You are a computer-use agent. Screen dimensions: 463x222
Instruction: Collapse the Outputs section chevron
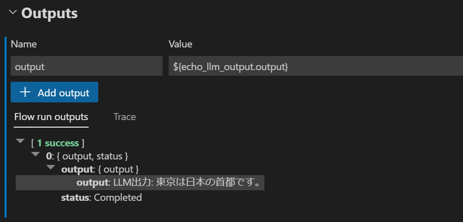point(13,13)
